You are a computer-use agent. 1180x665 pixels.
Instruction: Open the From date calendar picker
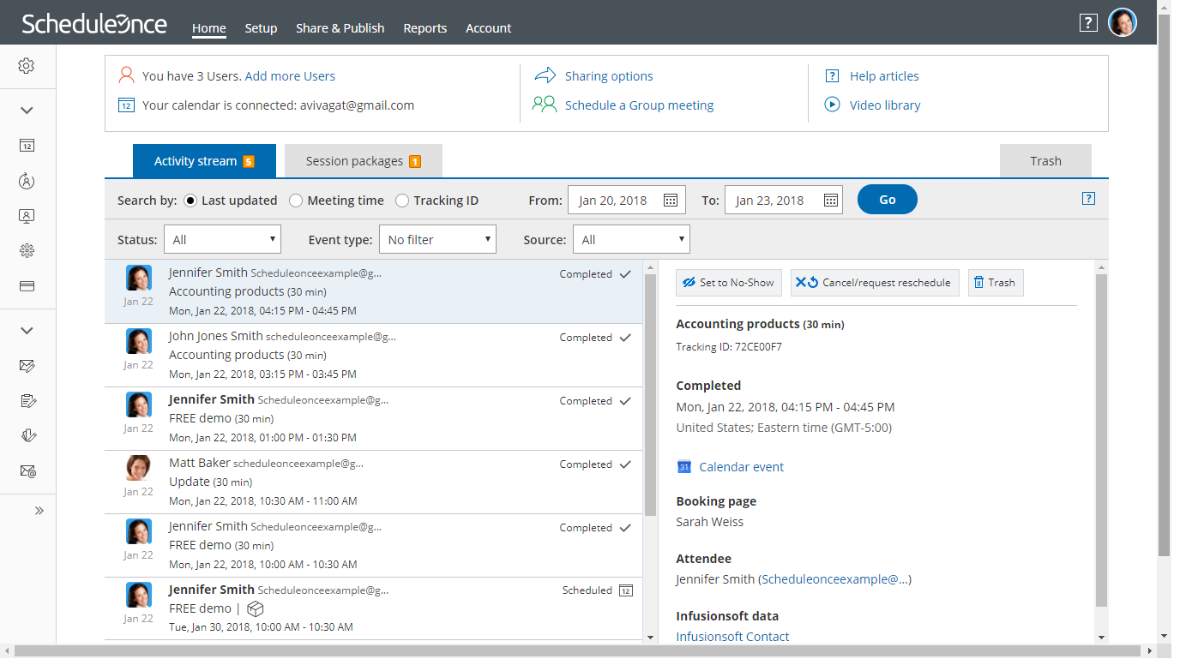[x=671, y=201]
